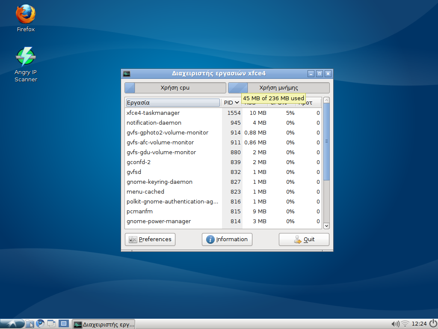
Task: Open the Preferences button
Action: pyautogui.click(x=150, y=239)
